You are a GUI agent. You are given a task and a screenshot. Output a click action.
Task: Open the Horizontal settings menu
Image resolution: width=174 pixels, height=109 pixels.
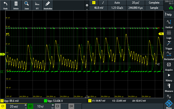pyautogui.click(x=169, y=56)
